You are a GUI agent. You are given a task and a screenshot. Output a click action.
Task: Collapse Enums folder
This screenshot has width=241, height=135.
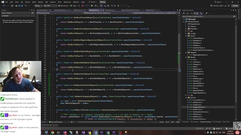click(186, 36)
